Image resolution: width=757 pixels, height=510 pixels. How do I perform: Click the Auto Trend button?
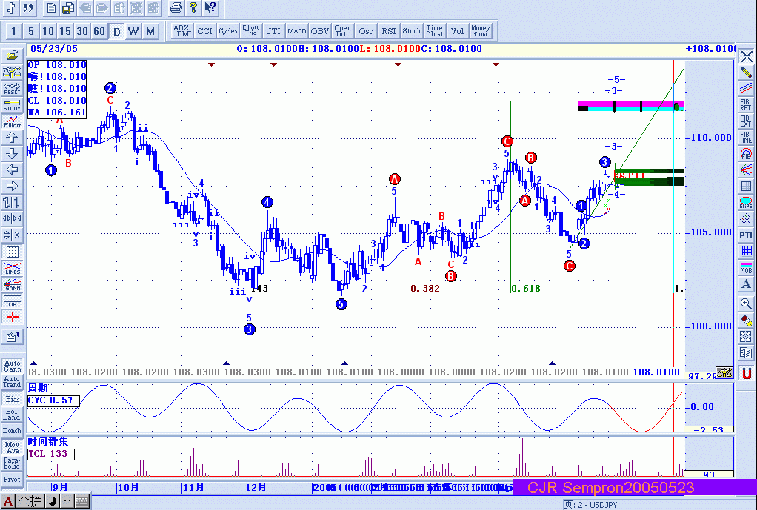pyautogui.click(x=12, y=381)
